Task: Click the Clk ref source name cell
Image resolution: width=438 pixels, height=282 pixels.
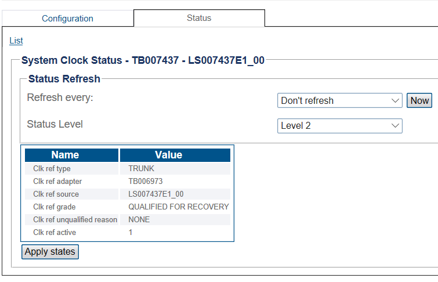Action: point(71,194)
